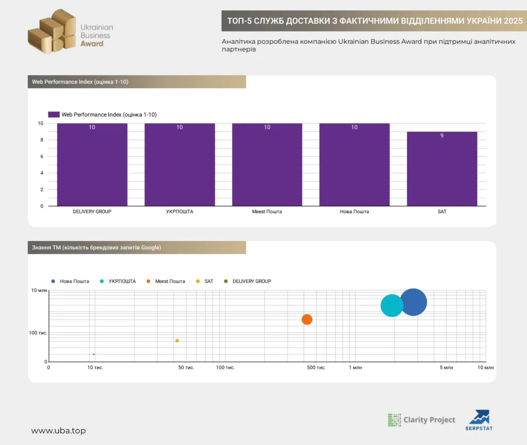527x445 pixels.
Task: Click the large blue Нова Пошта bubble
Action: click(x=413, y=302)
